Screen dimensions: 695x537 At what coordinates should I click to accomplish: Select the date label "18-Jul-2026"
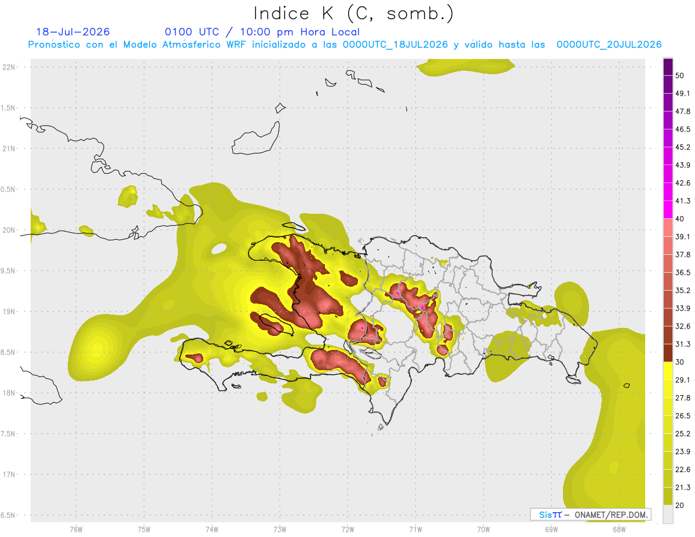[x=73, y=32]
